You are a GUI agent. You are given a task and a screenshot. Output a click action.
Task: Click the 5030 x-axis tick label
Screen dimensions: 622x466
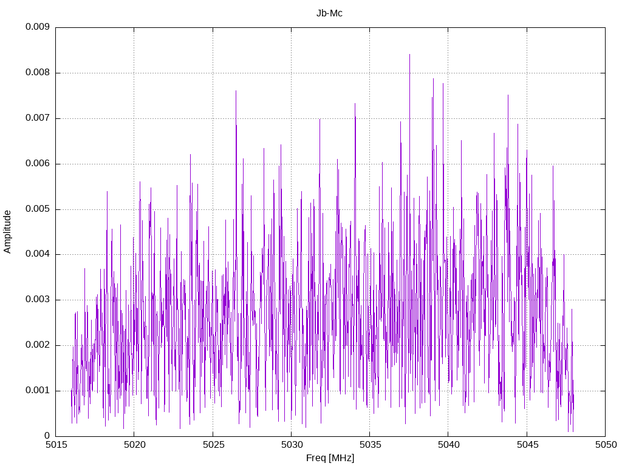[292, 445]
